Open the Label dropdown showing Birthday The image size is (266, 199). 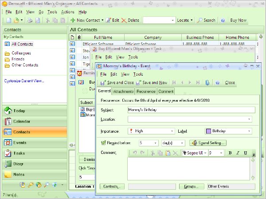click(249, 131)
